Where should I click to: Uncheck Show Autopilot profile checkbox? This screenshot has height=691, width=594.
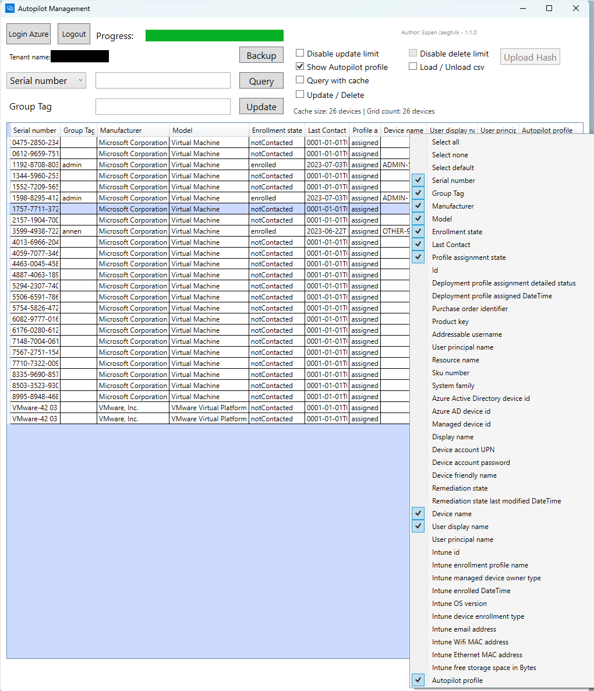pos(300,66)
